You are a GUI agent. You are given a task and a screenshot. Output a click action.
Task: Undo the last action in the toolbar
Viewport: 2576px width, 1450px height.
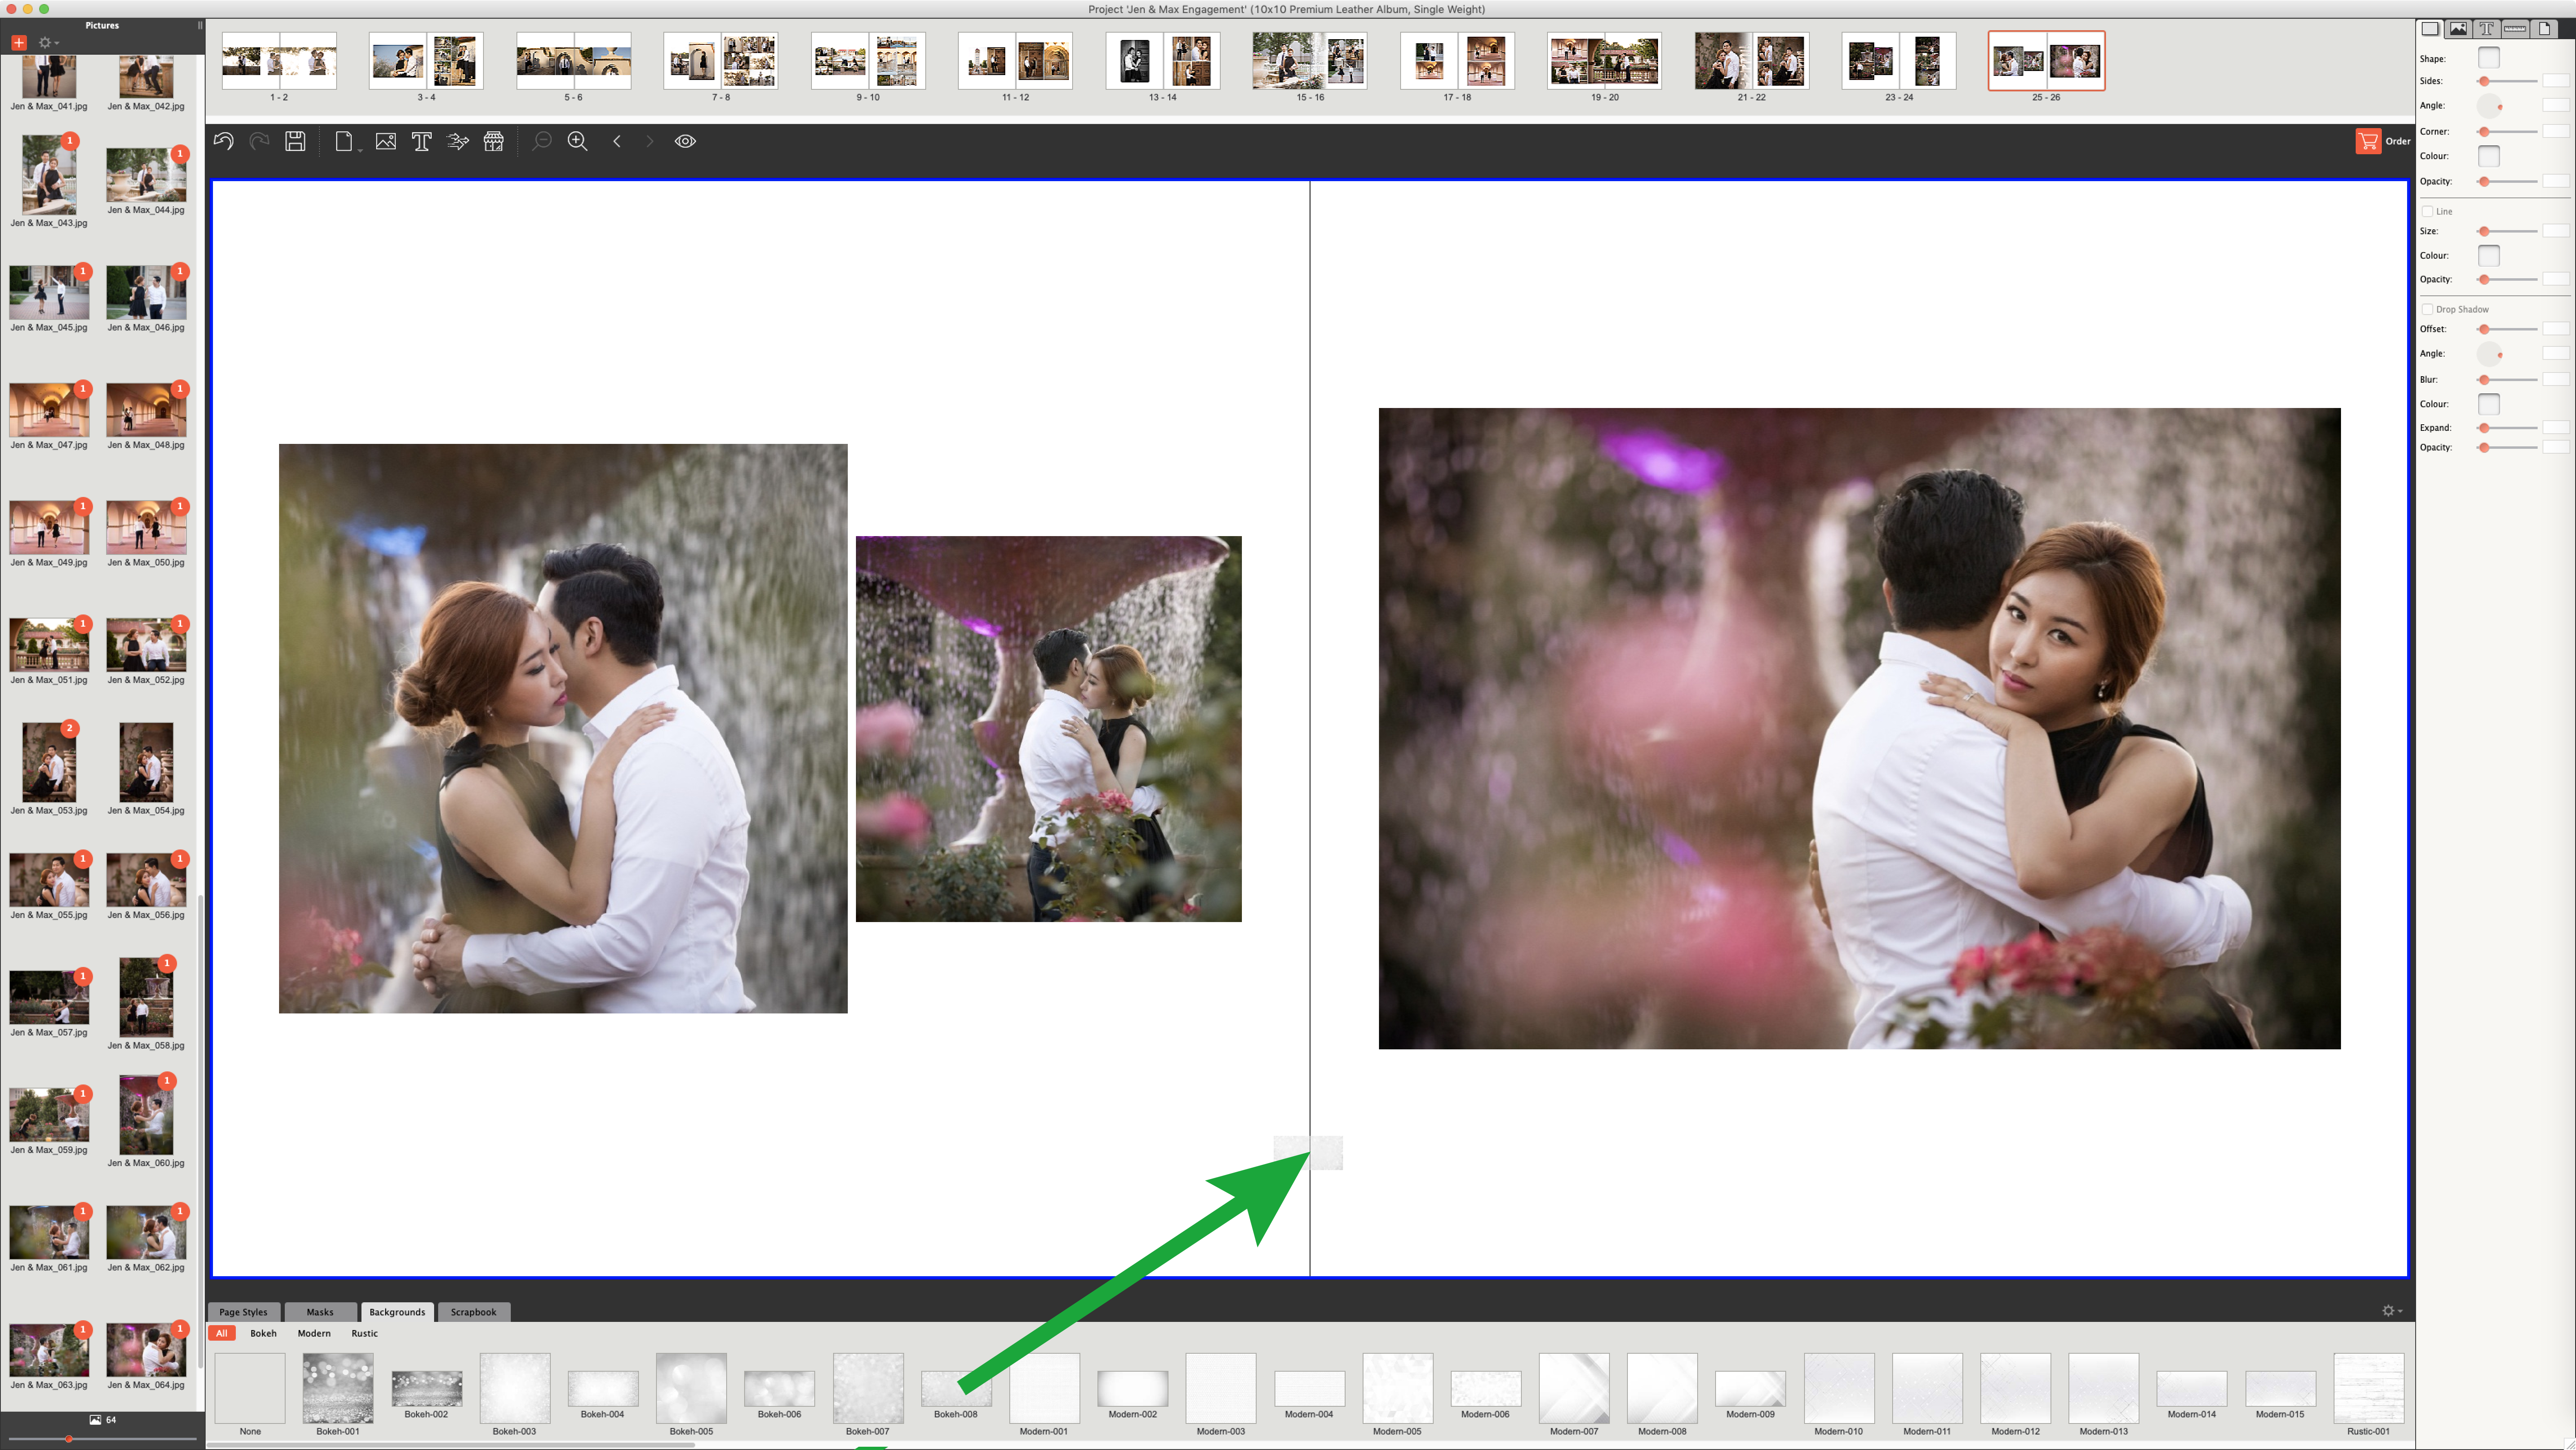click(x=223, y=141)
